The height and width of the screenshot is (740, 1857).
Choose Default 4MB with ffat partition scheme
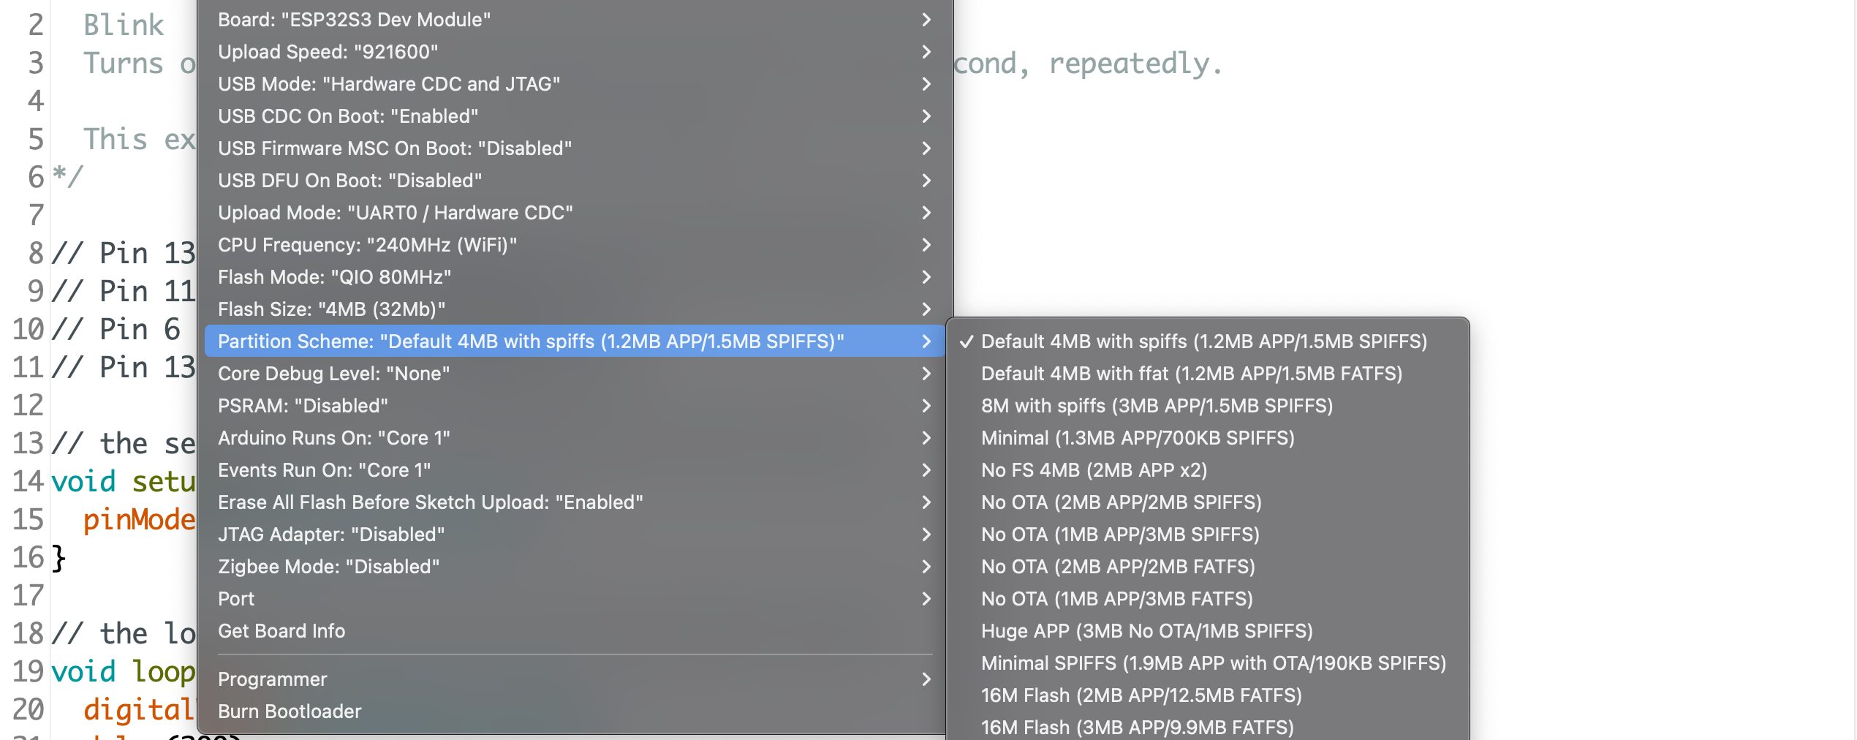(1191, 374)
